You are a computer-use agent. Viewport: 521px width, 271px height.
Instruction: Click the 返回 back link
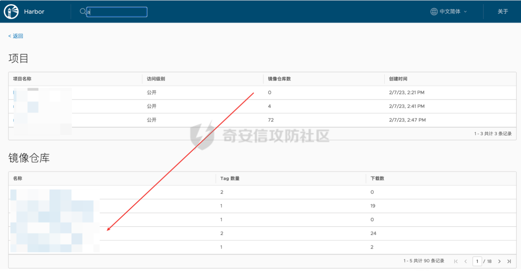[x=16, y=36]
